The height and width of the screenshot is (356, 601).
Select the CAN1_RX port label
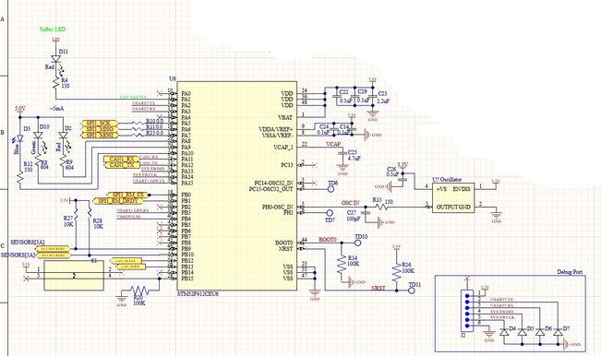pos(121,159)
